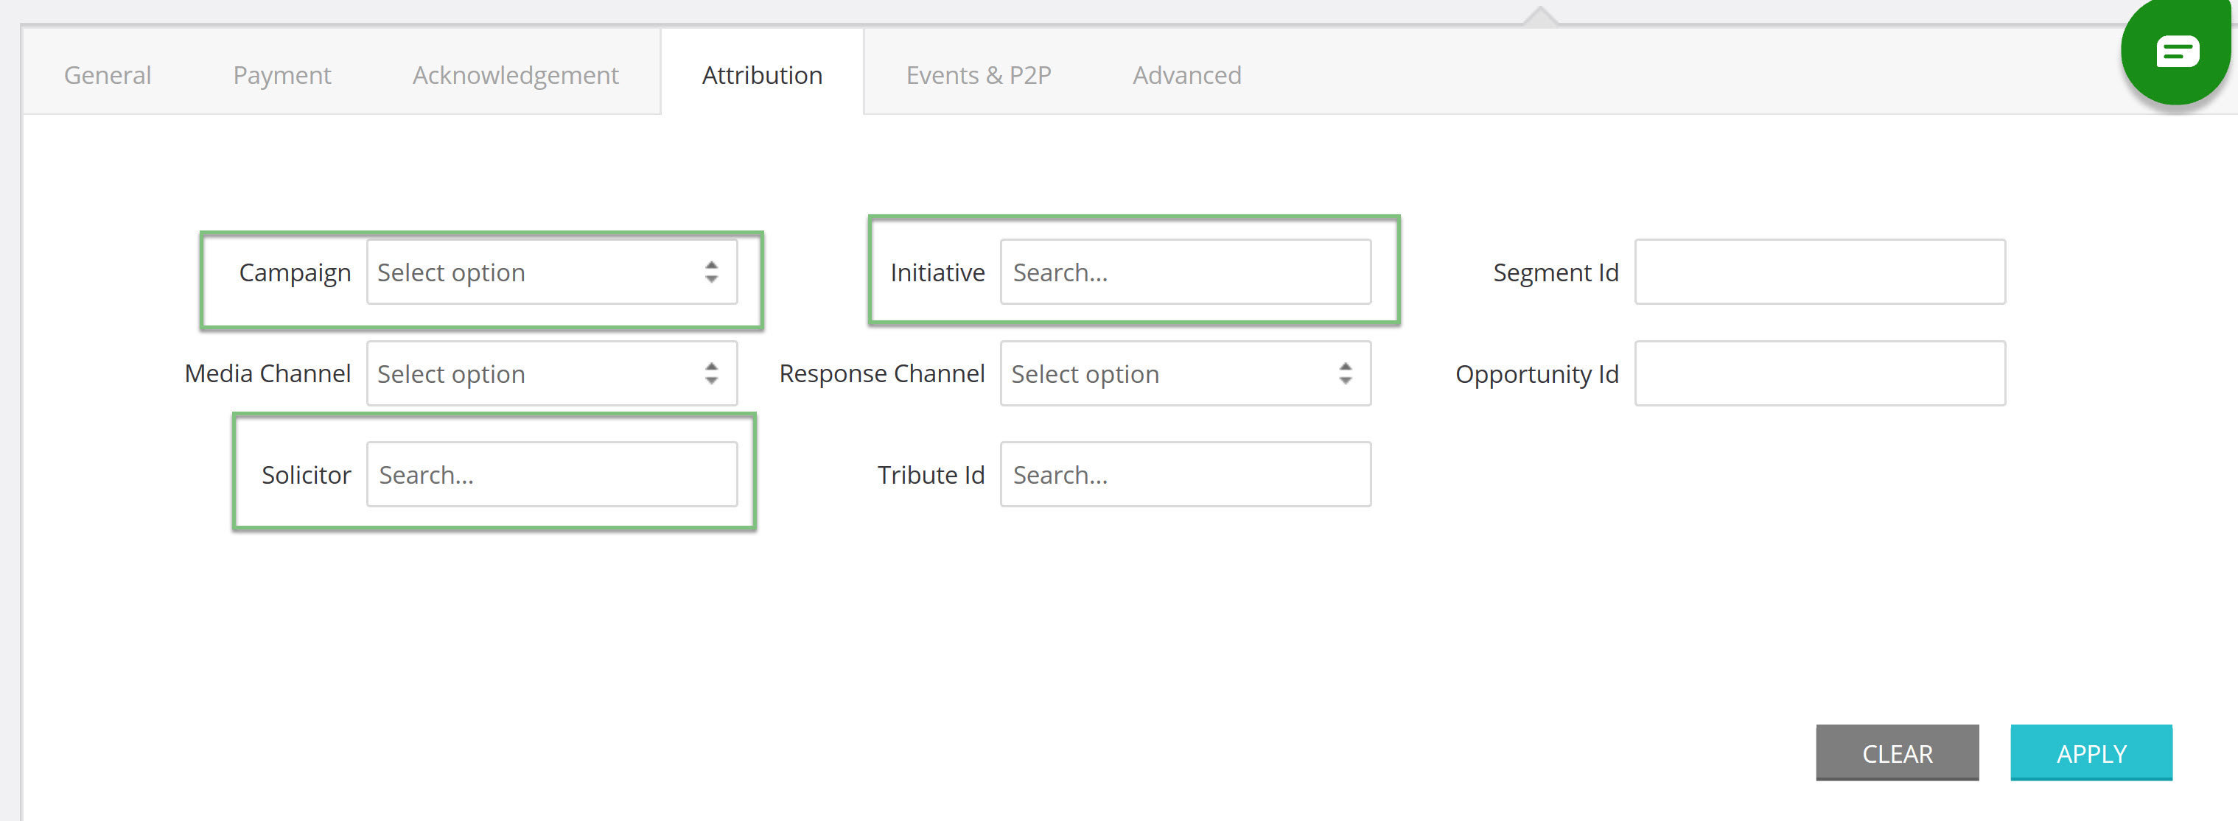Expand the Media Channel dropdown
The image size is (2238, 821).
point(552,374)
